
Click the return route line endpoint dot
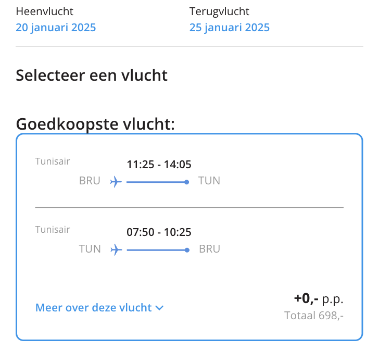[x=186, y=250]
